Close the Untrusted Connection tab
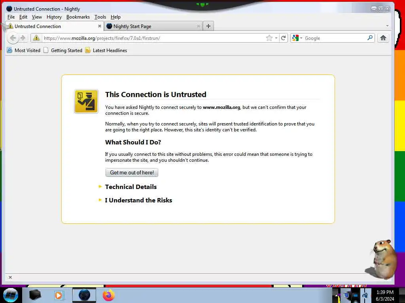Viewport: 405px width, 303px height. (99, 26)
